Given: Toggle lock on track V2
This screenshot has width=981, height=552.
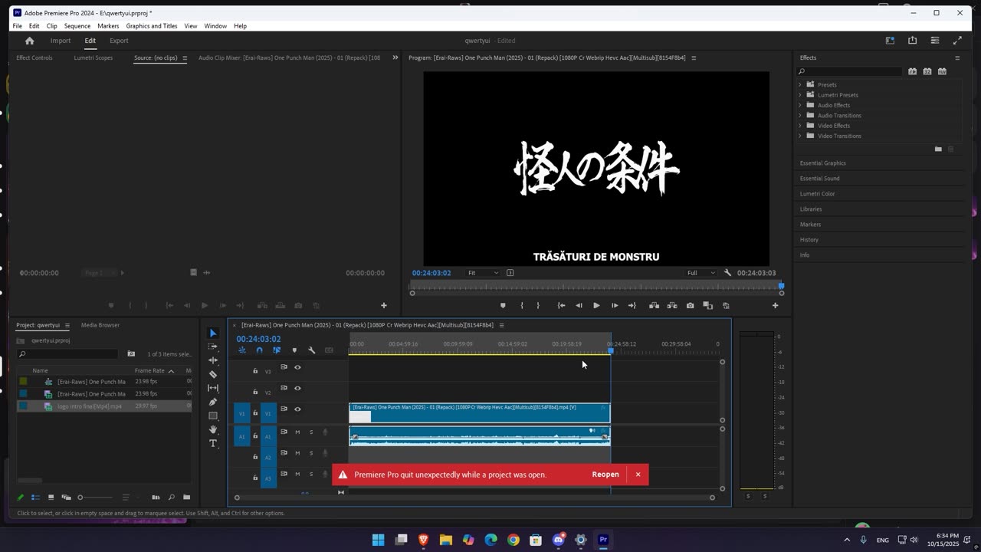Looking at the screenshot, I should tap(255, 392).
